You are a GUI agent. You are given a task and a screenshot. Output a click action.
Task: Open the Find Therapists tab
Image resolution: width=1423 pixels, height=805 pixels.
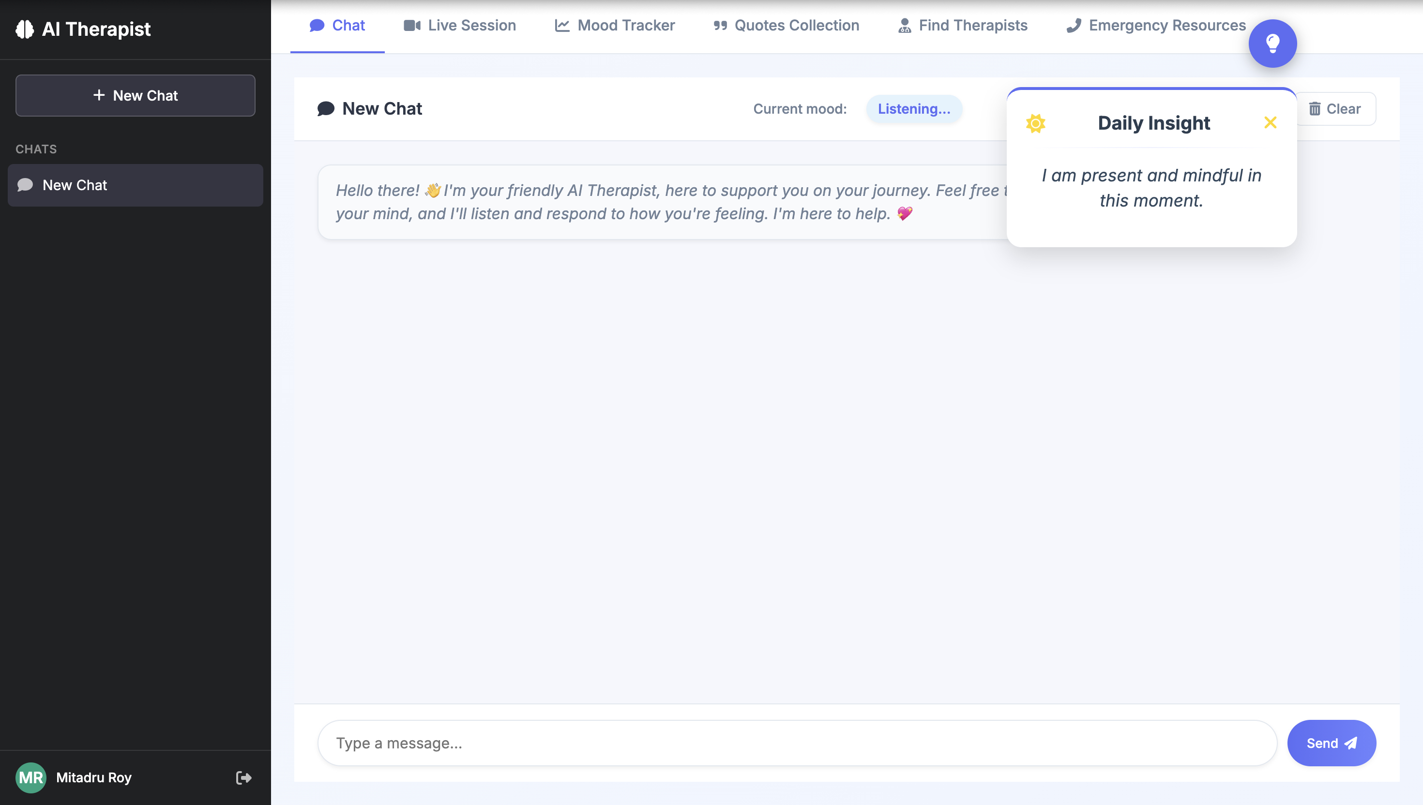pyautogui.click(x=962, y=26)
